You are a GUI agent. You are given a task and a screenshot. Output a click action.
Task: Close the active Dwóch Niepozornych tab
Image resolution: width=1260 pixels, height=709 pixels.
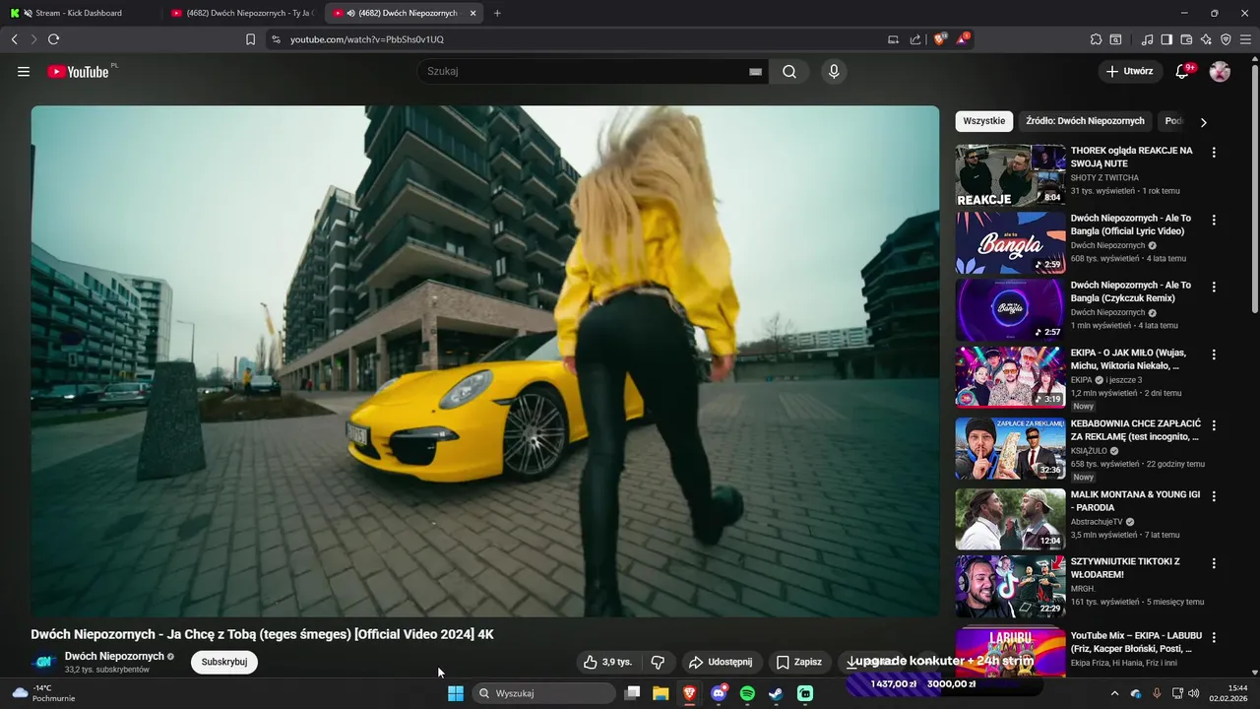pos(472,13)
